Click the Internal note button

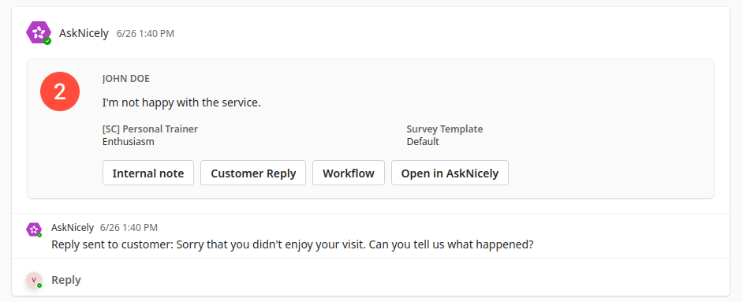tap(147, 173)
